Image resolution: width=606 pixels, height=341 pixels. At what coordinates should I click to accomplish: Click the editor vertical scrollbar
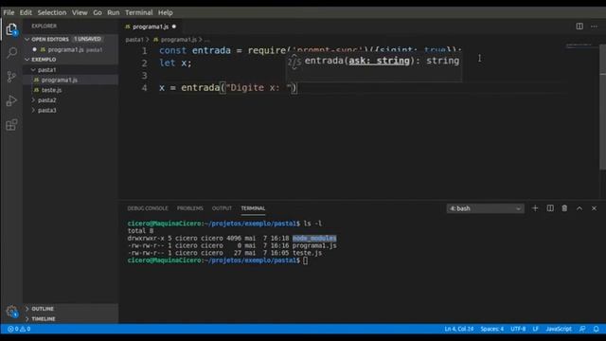click(x=602, y=106)
